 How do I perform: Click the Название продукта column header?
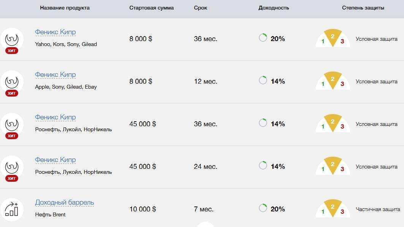[x=65, y=8]
